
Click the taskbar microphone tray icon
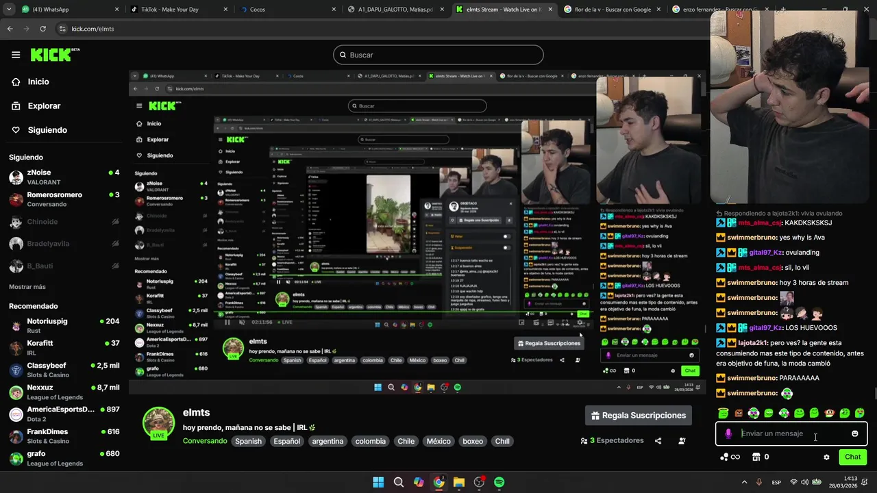click(x=758, y=482)
